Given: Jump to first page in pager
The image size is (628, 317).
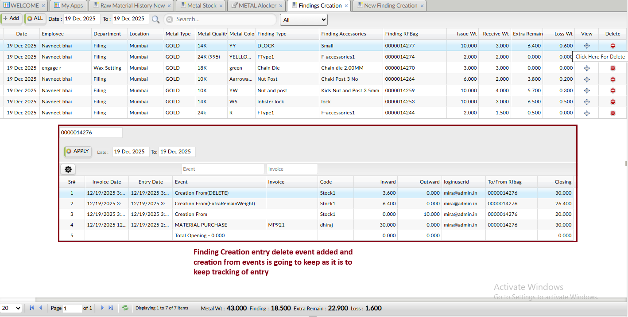Looking at the screenshot, I should (x=32, y=308).
